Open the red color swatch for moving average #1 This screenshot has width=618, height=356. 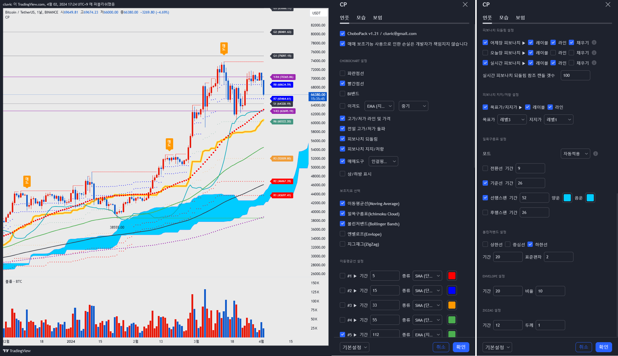[x=452, y=276]
